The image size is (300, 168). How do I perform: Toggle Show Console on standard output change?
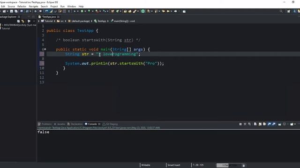click(269, 124)
